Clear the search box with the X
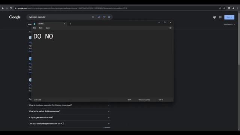 point(93,17)
